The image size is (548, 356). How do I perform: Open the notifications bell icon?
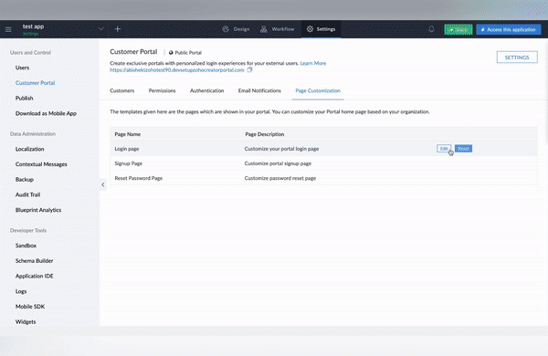click(x=432, y=29)
